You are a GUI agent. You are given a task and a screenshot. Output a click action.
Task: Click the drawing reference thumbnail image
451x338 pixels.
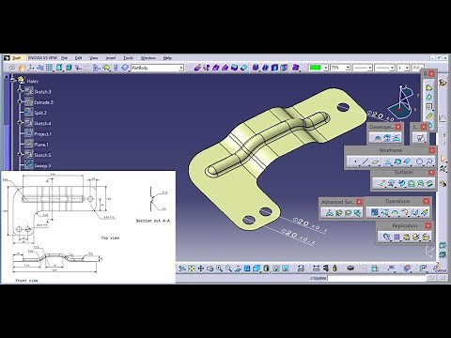click(87, 227)
